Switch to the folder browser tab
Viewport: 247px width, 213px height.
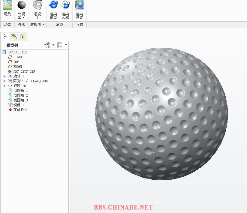[14, 37]
